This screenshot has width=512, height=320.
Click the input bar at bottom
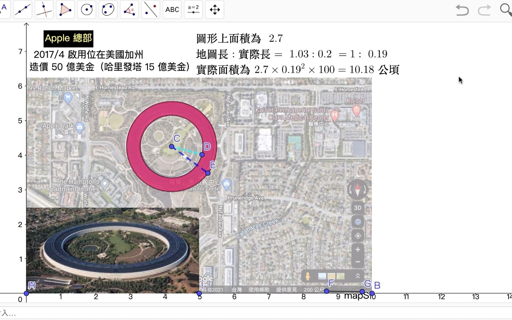coord(256,313)
